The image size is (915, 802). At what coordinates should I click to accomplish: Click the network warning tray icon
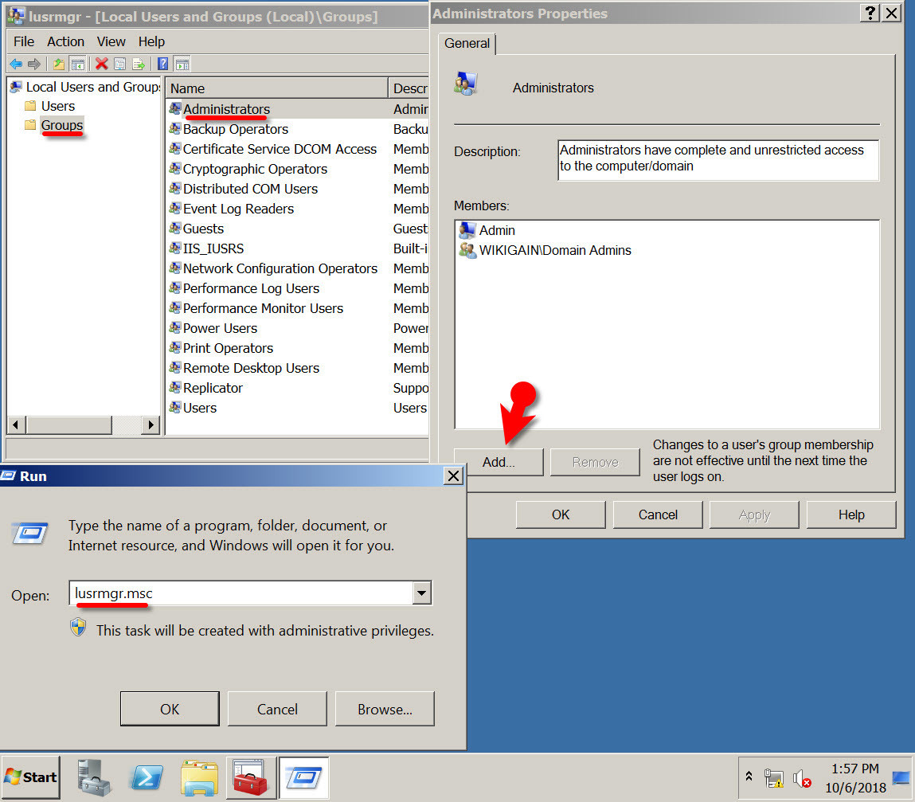click(x=774, y=778)
